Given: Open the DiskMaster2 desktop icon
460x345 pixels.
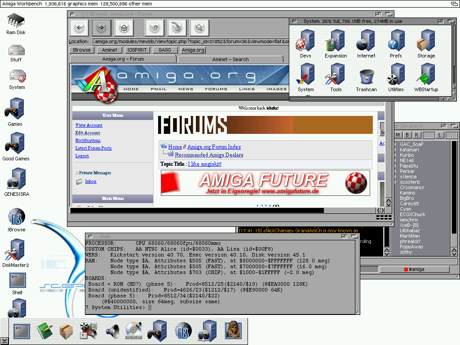Looking at the screenshot, I should point(16,253).
